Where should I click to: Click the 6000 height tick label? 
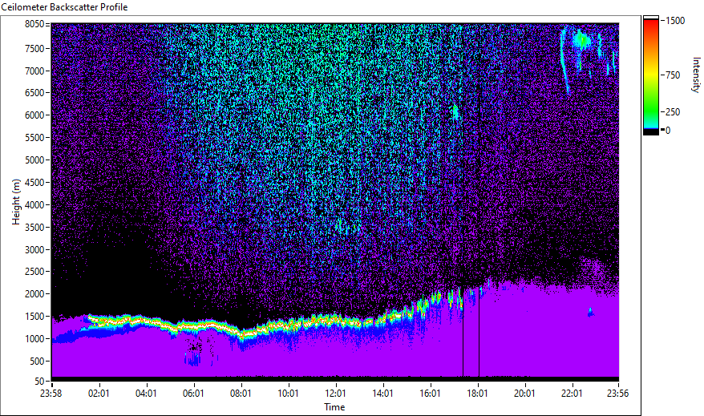coord(34,115)
